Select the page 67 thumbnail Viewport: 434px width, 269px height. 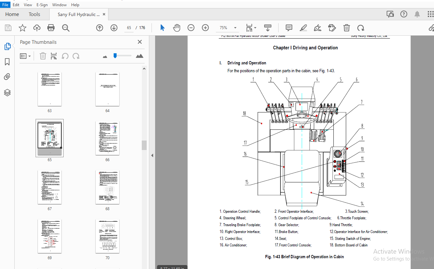50,187
